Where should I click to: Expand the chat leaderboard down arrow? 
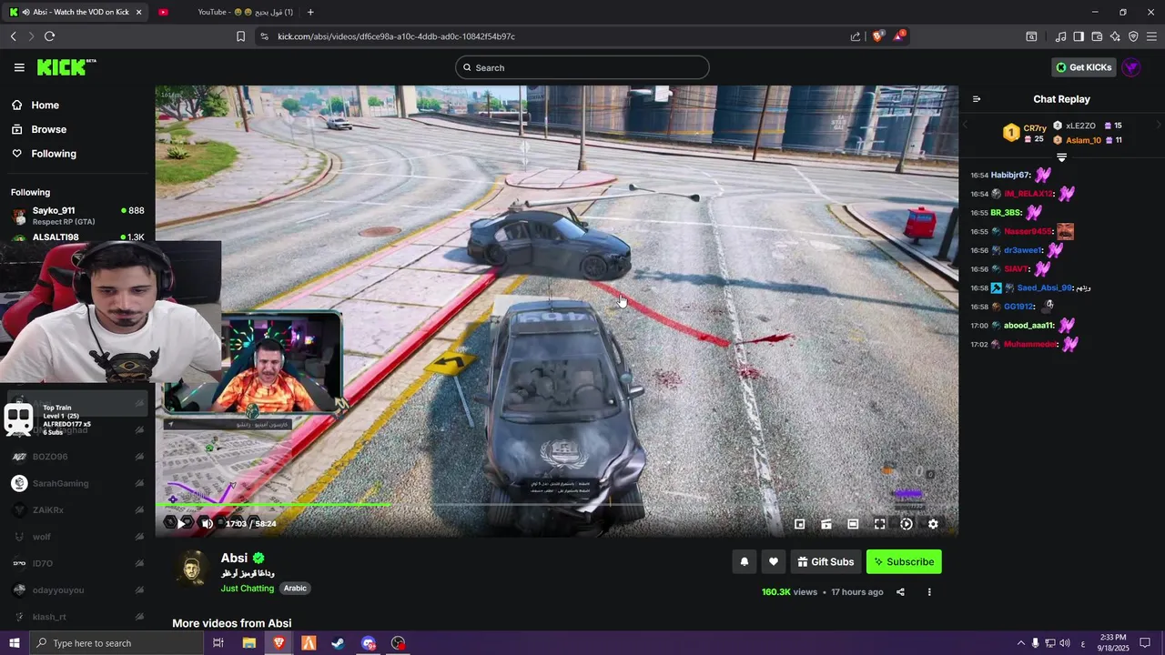[1061, 157]
